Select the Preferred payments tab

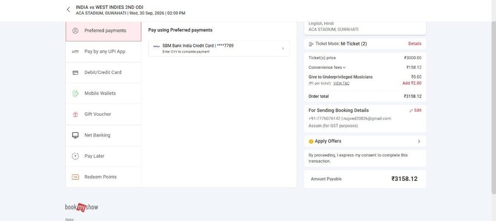(104, 30)
